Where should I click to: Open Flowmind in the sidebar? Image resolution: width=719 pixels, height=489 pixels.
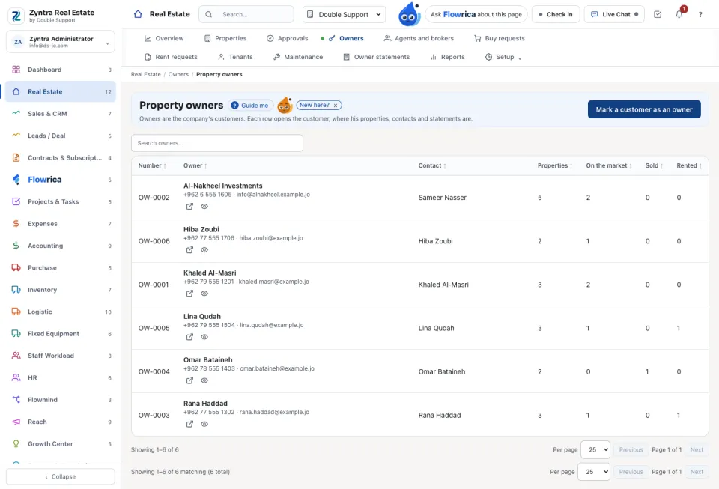point(61,400)
